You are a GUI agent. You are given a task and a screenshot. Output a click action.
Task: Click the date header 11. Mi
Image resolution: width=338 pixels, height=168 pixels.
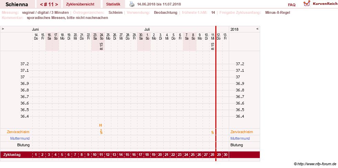pos(213,37)
